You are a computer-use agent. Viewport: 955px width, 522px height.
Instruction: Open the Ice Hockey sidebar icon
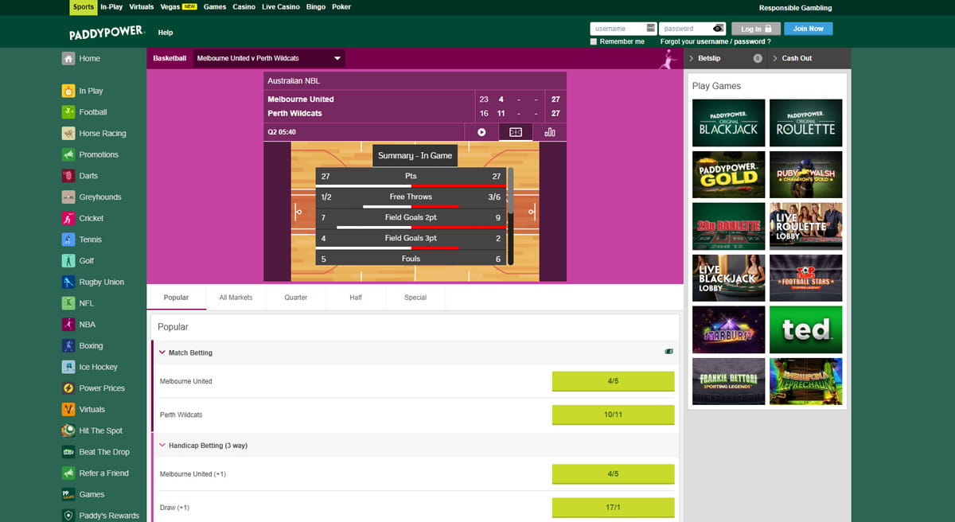point(68,367)
